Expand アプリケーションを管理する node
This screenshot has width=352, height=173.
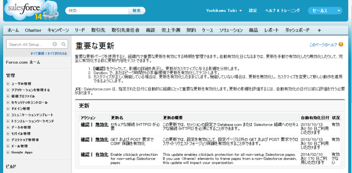8,90
